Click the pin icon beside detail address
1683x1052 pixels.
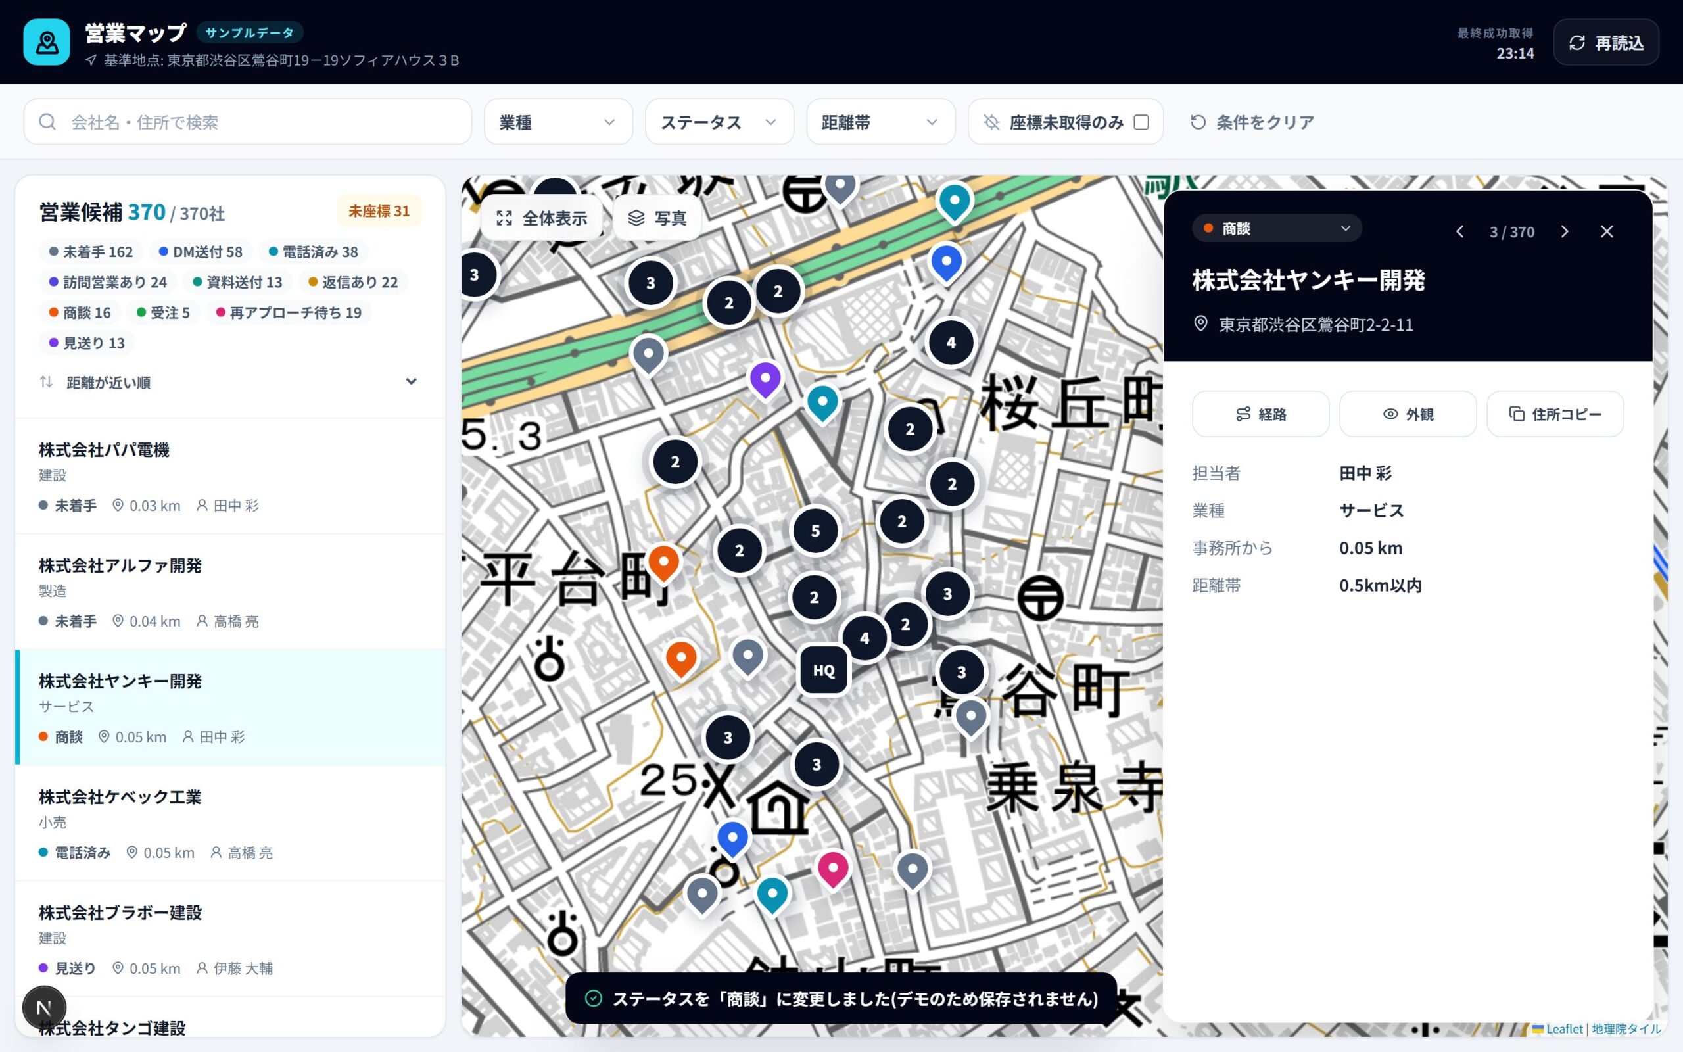[1200, 323]
